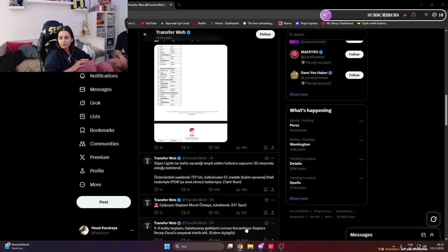Open Grok from the sidebar
448x252 pixels.
tap(90, 103)
